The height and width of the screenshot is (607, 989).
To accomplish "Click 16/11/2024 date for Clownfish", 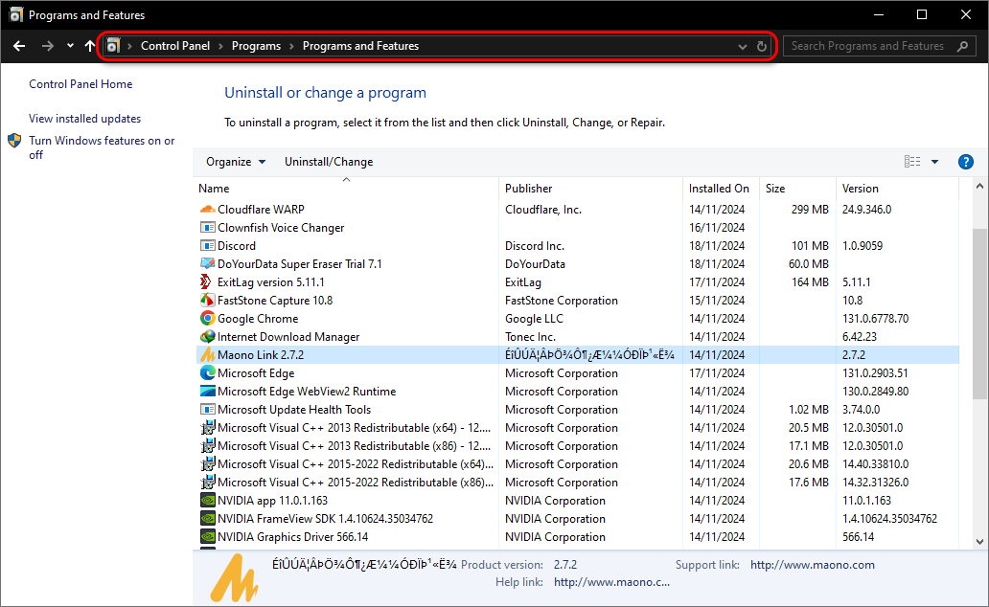I will (717, 228).
